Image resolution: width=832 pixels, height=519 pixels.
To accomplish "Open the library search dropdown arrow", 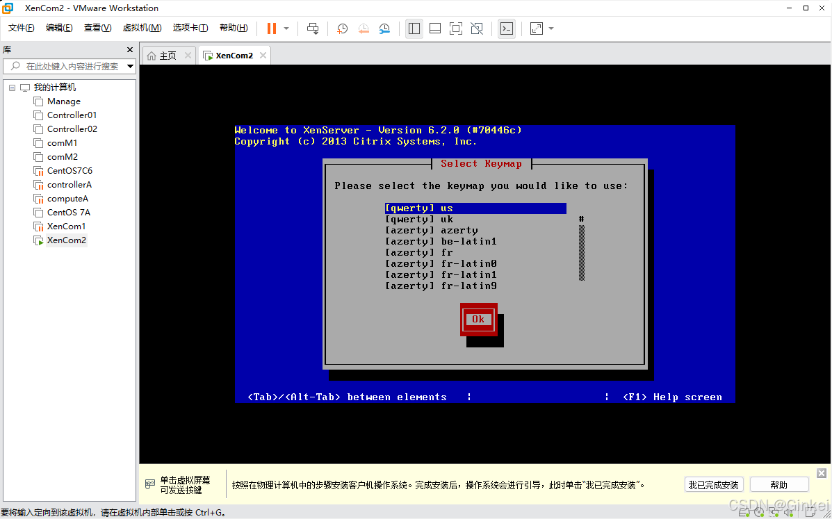I will click(x=130, y=66).
